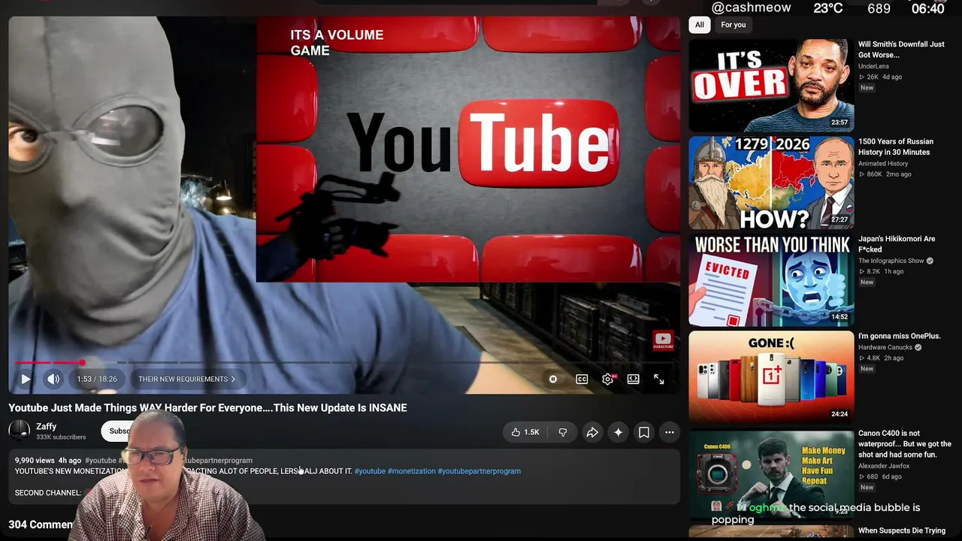Click the play button in the video player

tap(26, 379)
